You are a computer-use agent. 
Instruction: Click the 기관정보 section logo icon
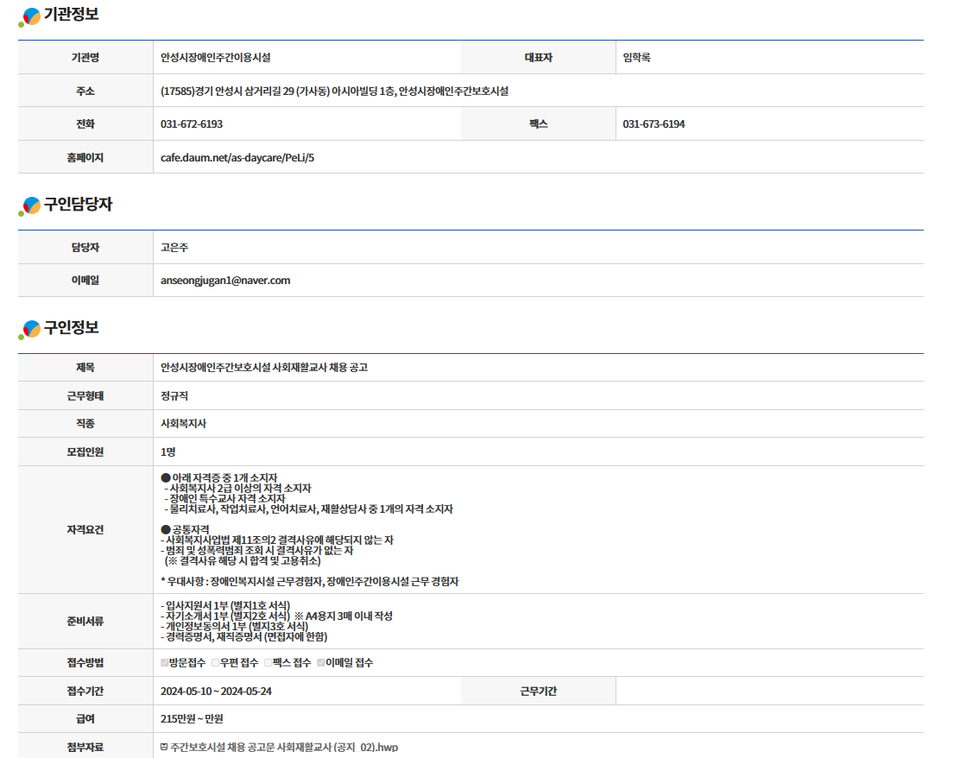pyautogui.click(x=29, y=16)
